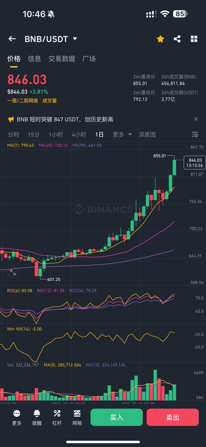This screenshot has height=447, width=206.
Task: Open 杠杆 margin trading
Action: coord(57,417)
